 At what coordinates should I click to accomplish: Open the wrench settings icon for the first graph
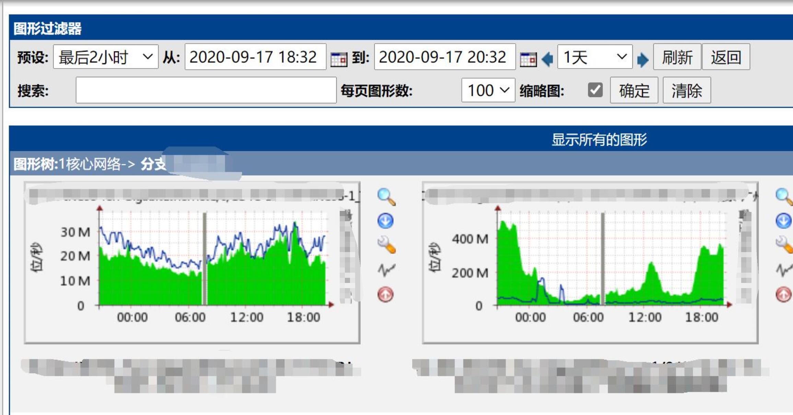click(x=386, y=245)
